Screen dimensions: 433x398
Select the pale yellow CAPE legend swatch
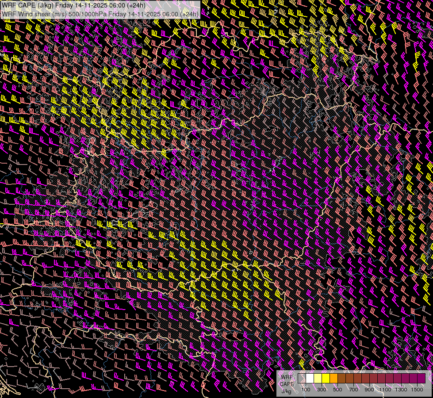pos(318,379)
